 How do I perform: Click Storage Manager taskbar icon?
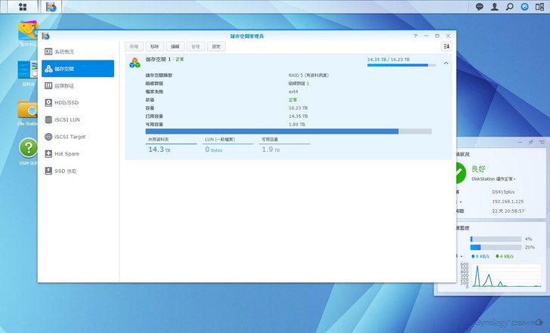(x=51, y=7)
